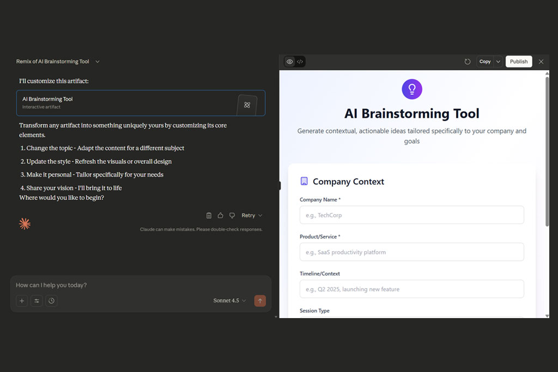Click the Product/Service input field
Screen dimensions: 558x372
[411, 252]
